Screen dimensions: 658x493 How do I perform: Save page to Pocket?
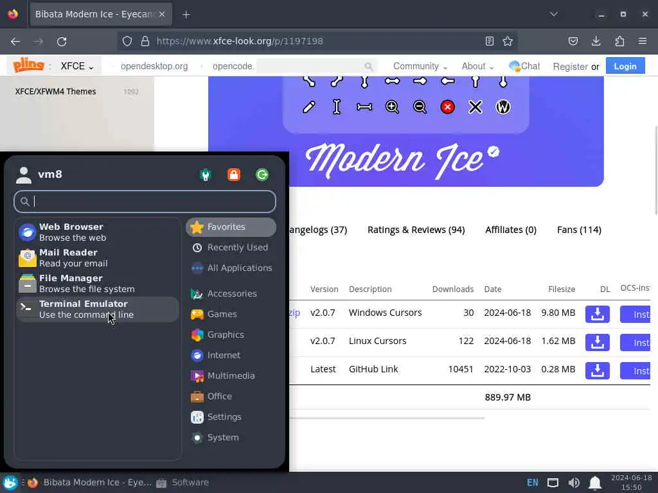pyautogui.click(x=573, y=41)
